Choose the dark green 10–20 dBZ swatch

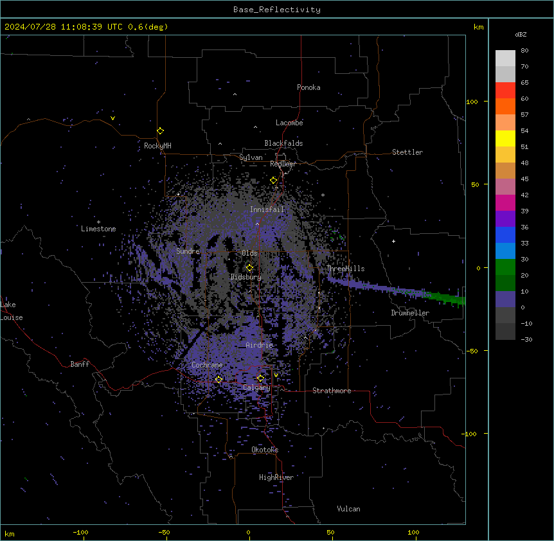pos(505,283)
